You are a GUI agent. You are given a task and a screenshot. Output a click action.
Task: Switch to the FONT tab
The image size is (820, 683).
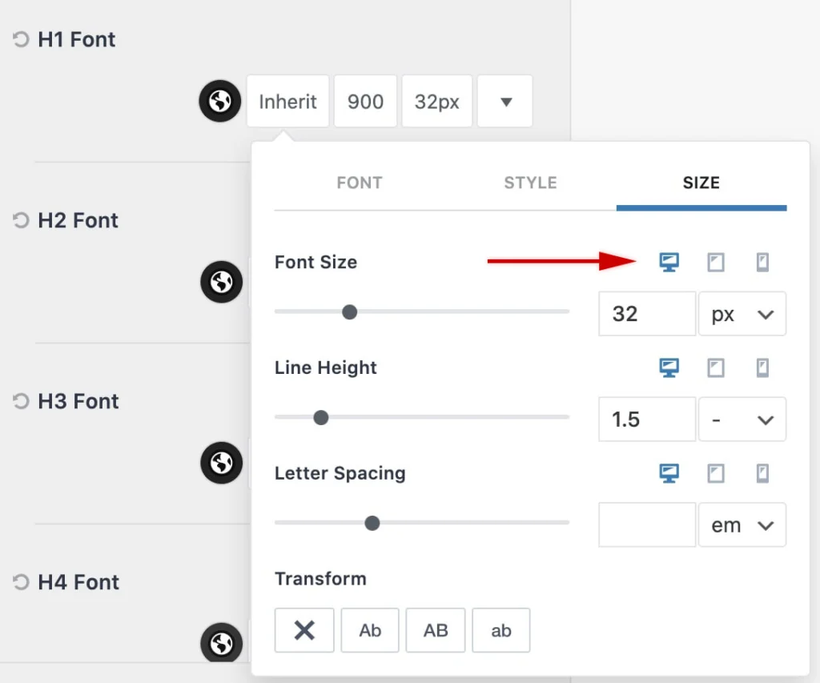coord(360,183)
